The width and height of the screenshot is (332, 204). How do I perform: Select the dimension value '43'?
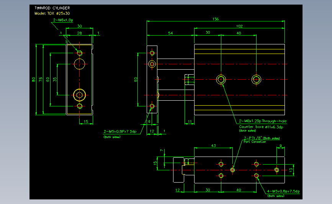(213, 145)
